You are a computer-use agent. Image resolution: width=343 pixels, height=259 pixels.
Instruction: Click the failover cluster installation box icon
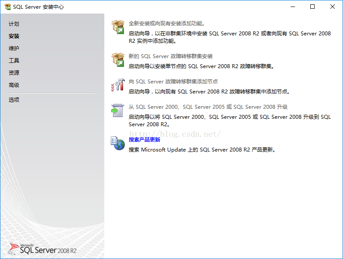pyautogui.click(x=118, y=60)
